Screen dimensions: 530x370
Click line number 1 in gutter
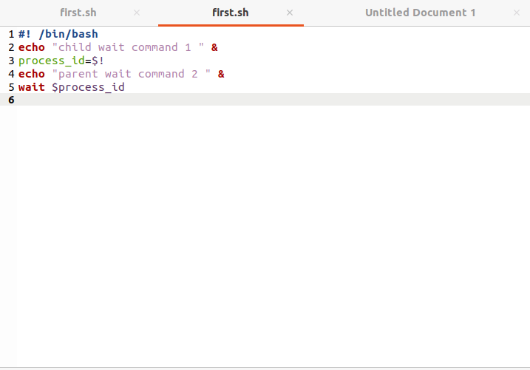click(x=11, y=35)
